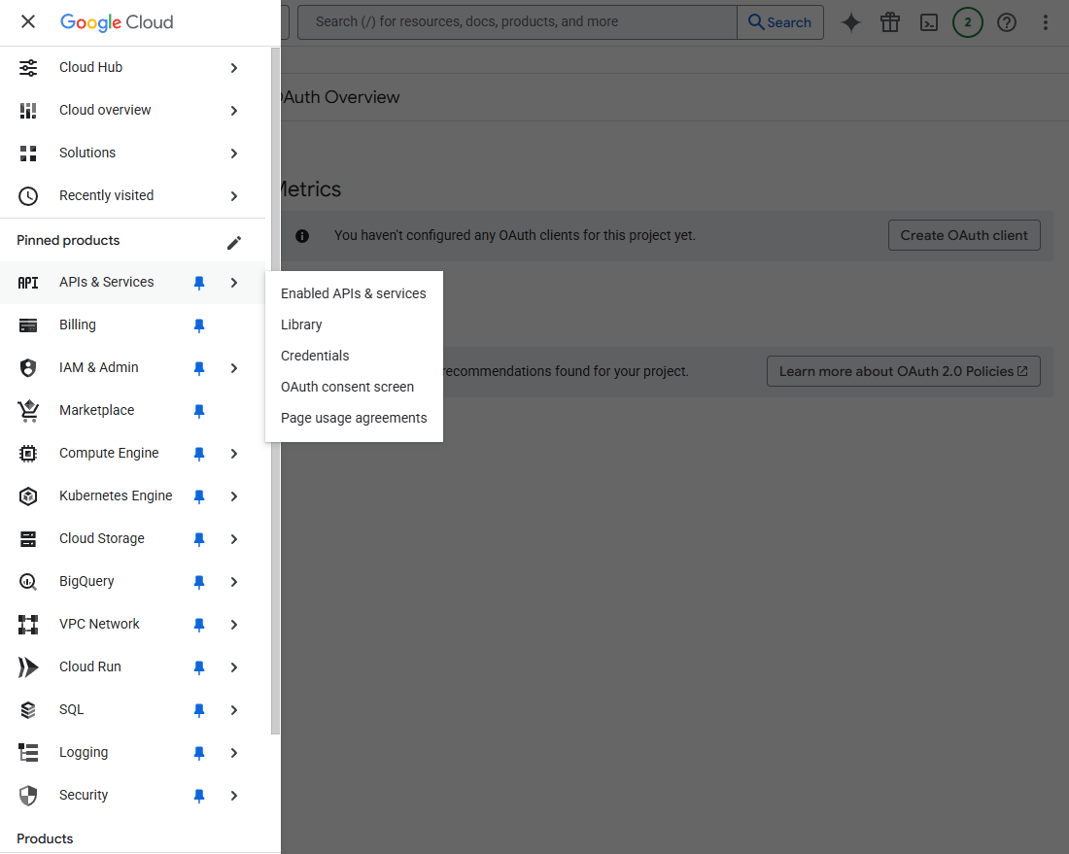1069x854 pixels.
Task: Select Enabled APIs & services from submenu
Action: [354, 293]
